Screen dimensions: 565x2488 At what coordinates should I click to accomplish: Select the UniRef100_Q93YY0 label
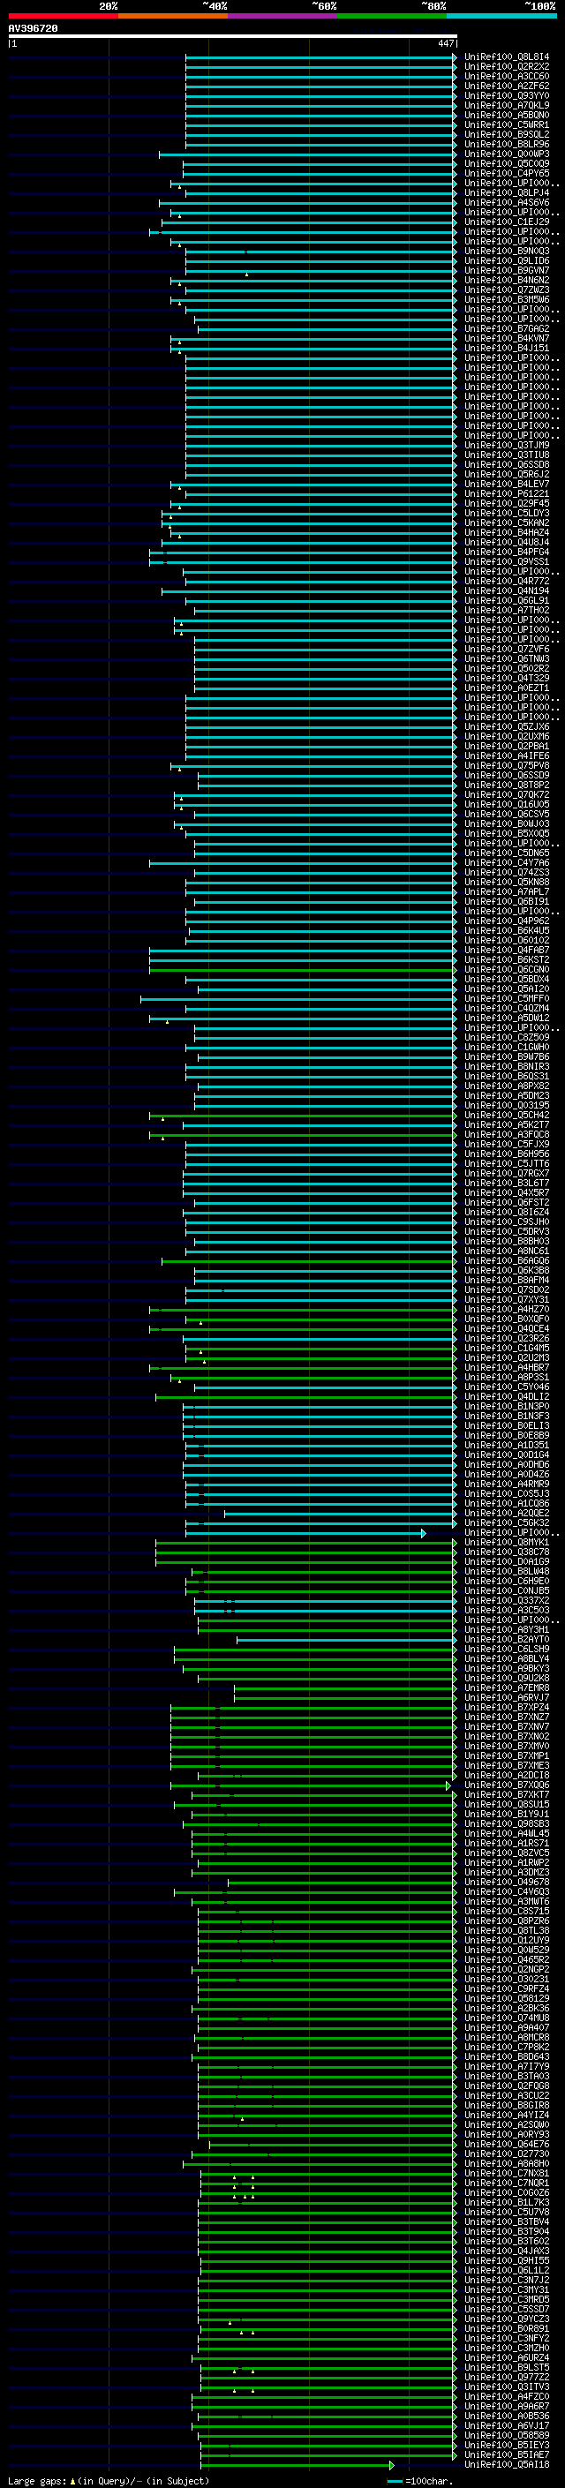[507, 95]
